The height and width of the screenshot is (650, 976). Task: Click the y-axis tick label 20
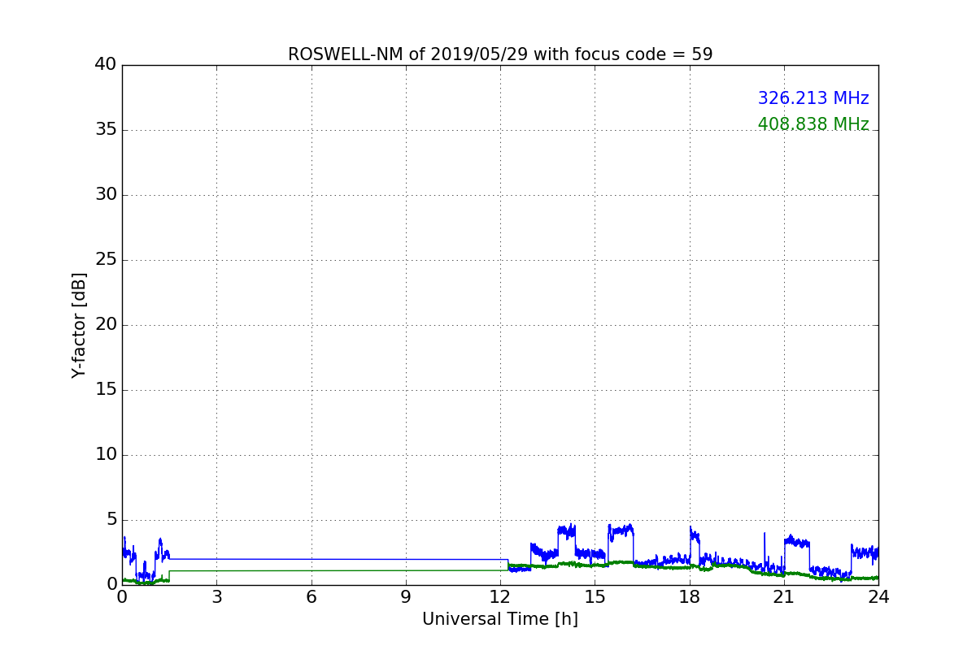105,324
